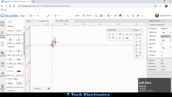
Task: Select the Bus Entry tool
Action: point(116,34)
